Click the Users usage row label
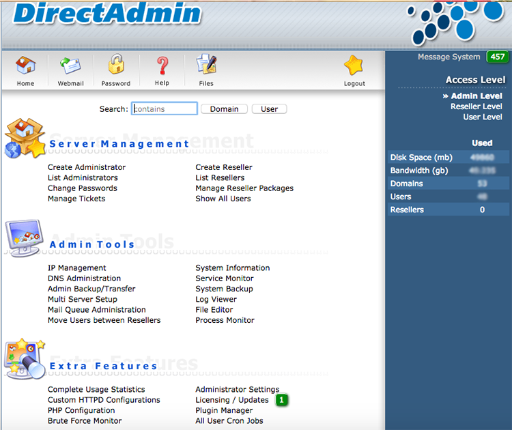 coord(401,197)
